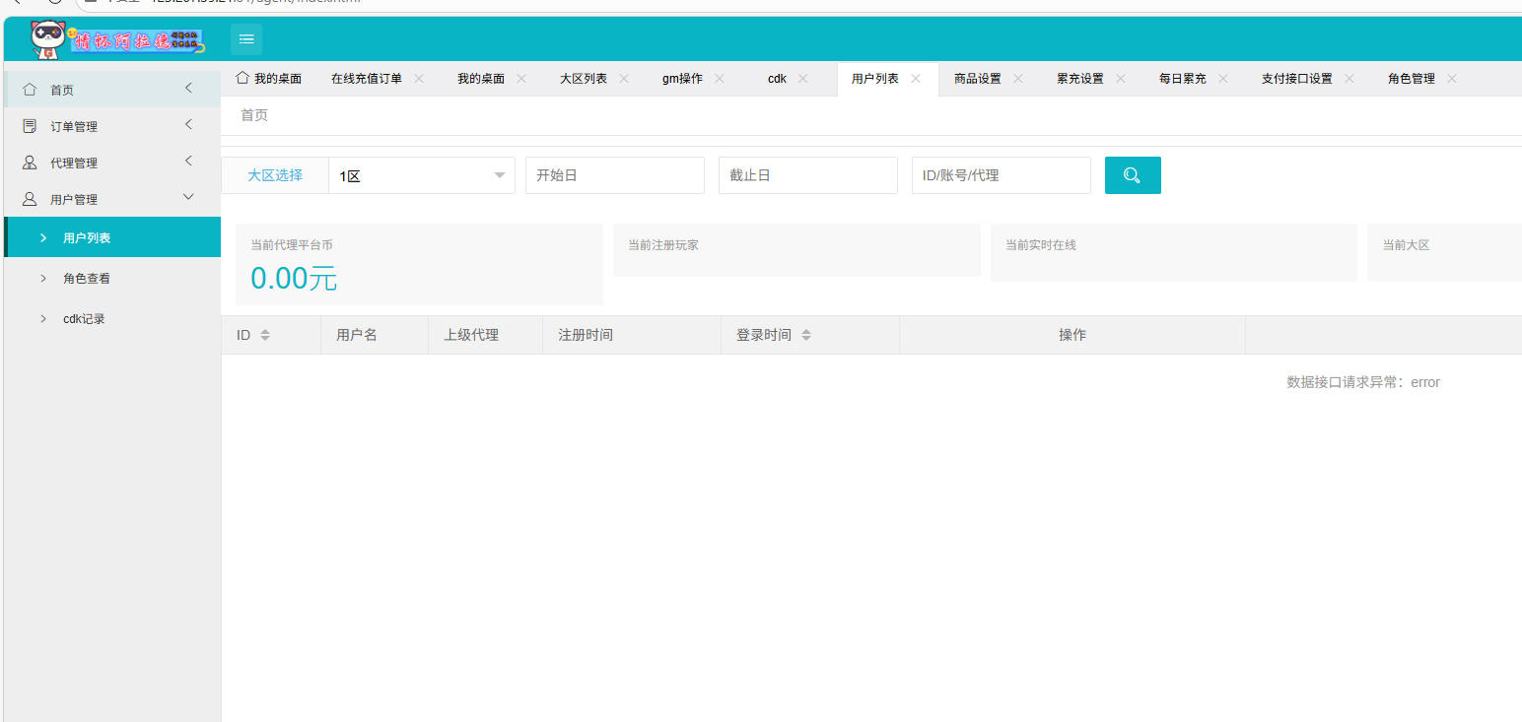Click the hamburger menu icon to collapse the sidebar
The width and height of the screenshot is (1522, 722).
(245, 38)
